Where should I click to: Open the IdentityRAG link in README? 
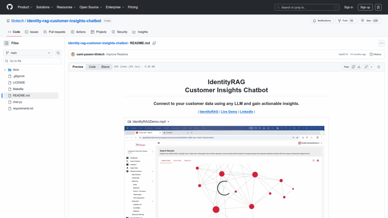209,112
